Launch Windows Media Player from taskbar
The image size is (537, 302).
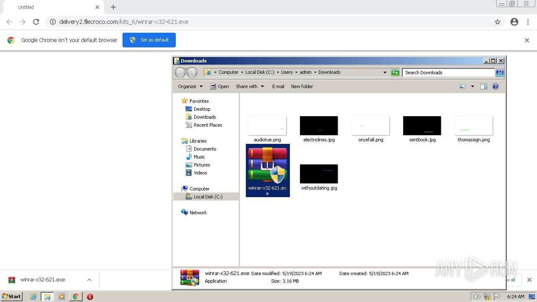pyautogui.click(x=62, y=297)
